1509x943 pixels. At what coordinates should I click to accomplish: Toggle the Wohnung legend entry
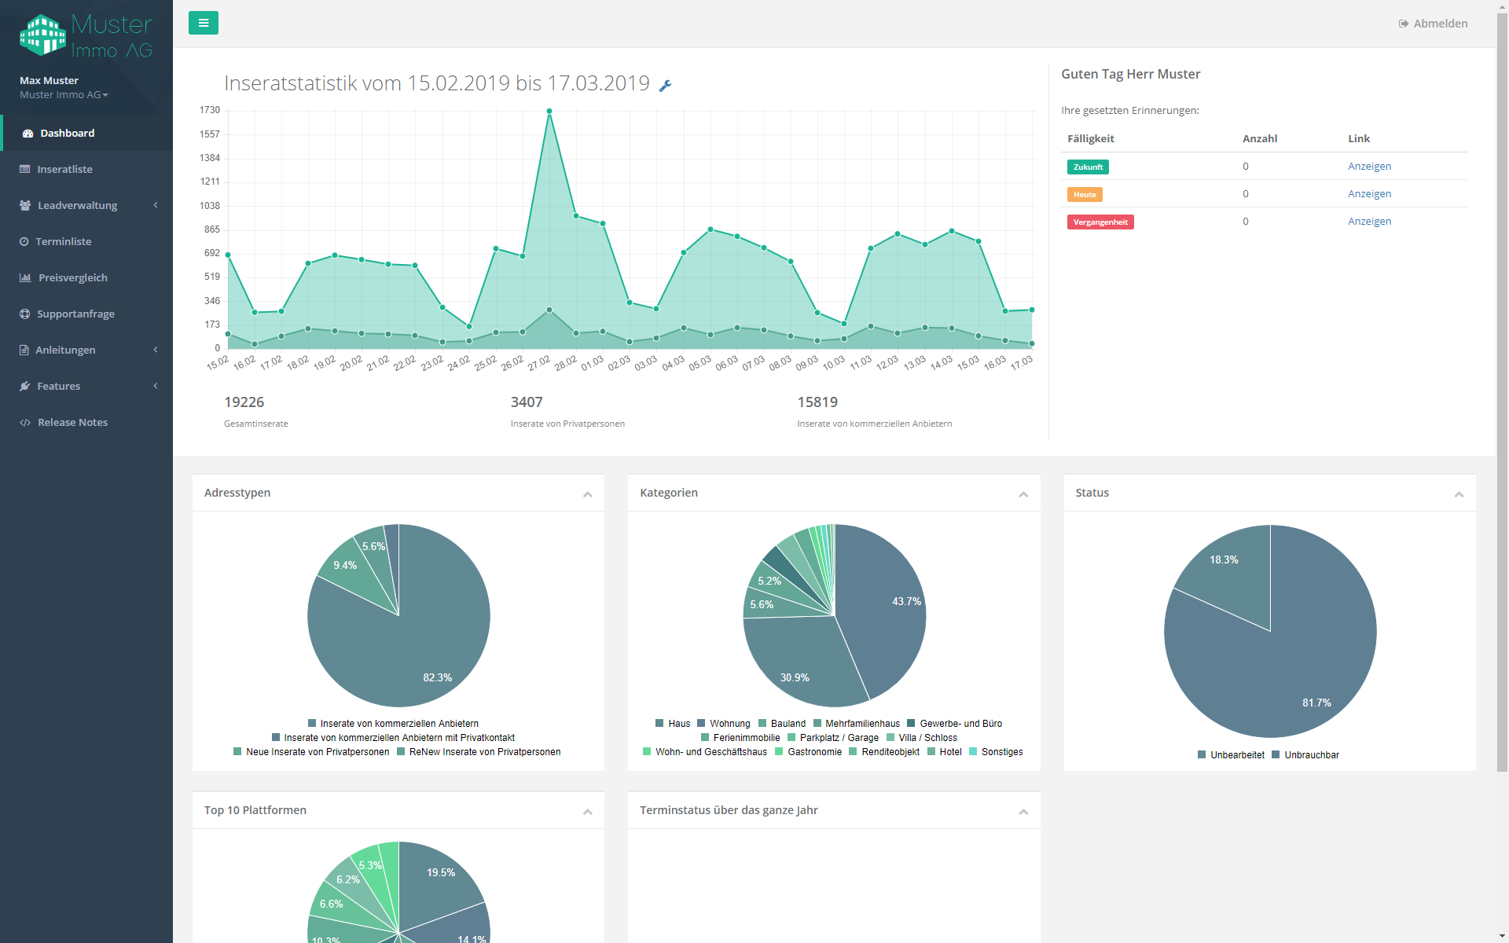click(x=724, y=724)
